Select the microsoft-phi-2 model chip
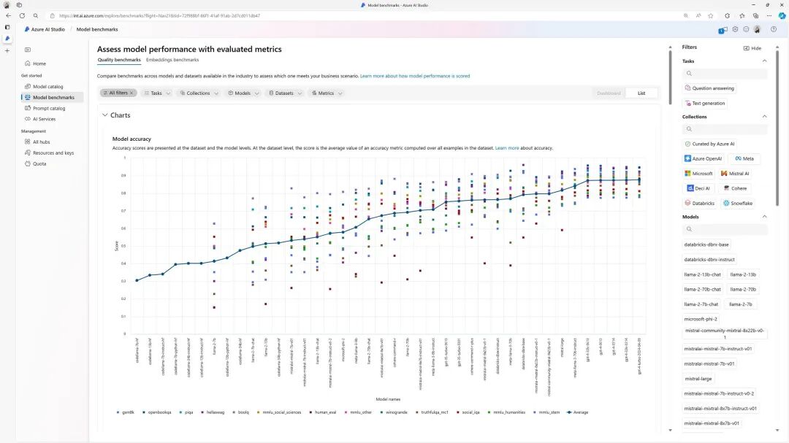789x443 pixels. pos(701,319)
